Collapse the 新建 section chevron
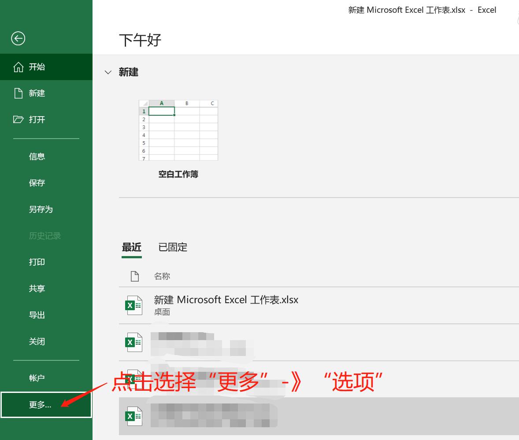519x440 pixels. [108, 72]
